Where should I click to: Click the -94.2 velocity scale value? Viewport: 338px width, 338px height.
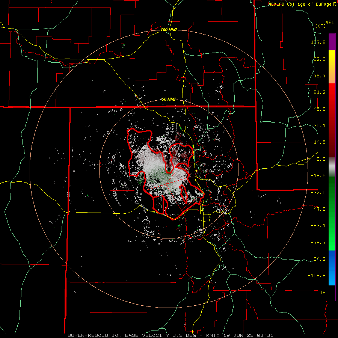pyautogui.click(x=318, y=259)
